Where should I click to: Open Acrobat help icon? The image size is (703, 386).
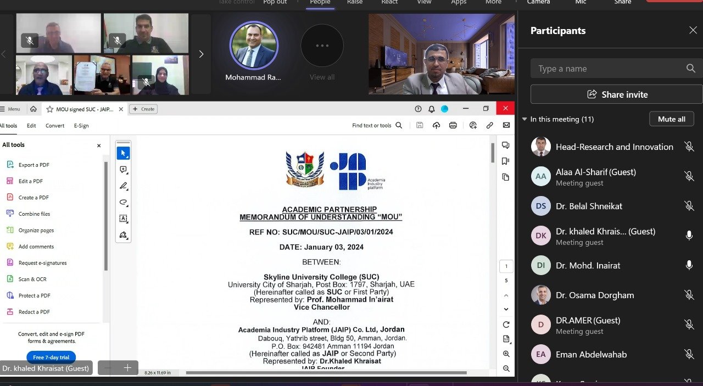pos(419,109)
